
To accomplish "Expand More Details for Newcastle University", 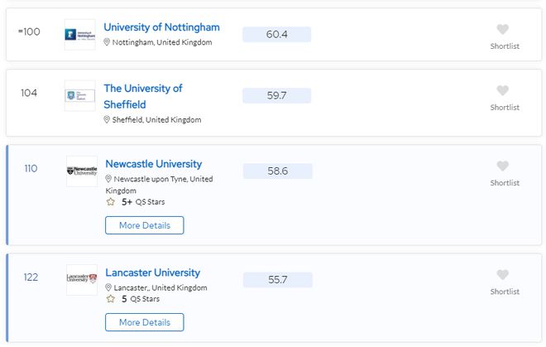I will pos(145,225).
